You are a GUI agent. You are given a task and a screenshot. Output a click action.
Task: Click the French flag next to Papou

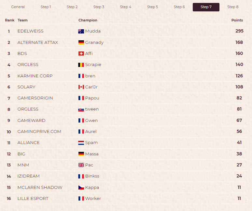point(81,98)
